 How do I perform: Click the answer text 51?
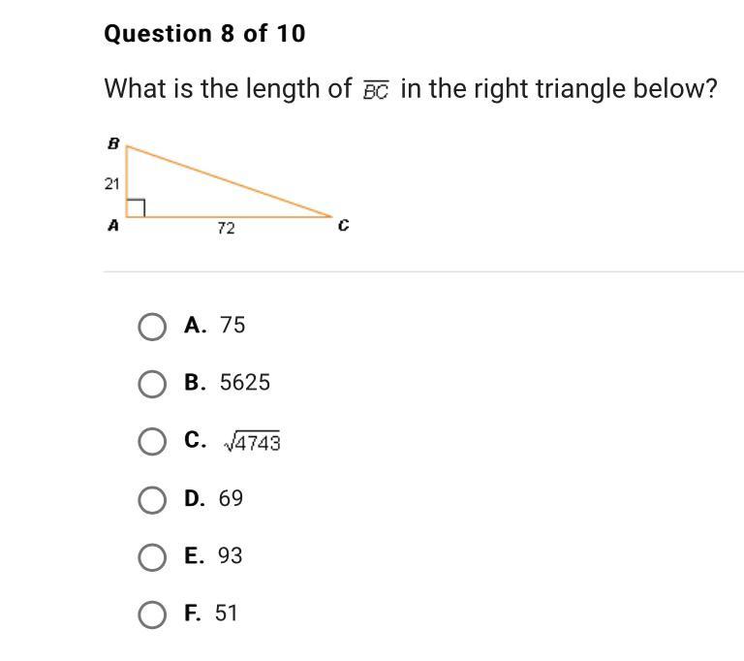tap(226, 614)
